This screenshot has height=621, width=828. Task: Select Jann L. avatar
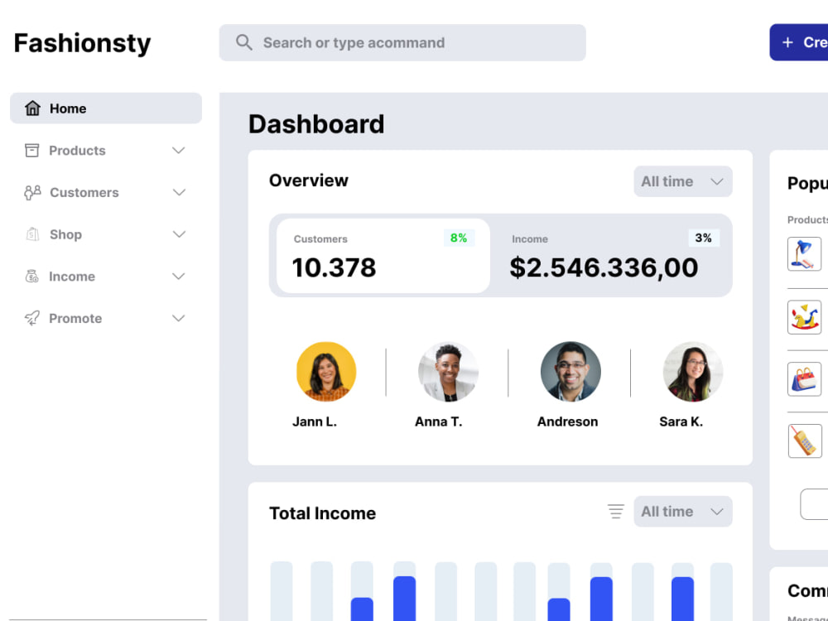coord(325,372)
